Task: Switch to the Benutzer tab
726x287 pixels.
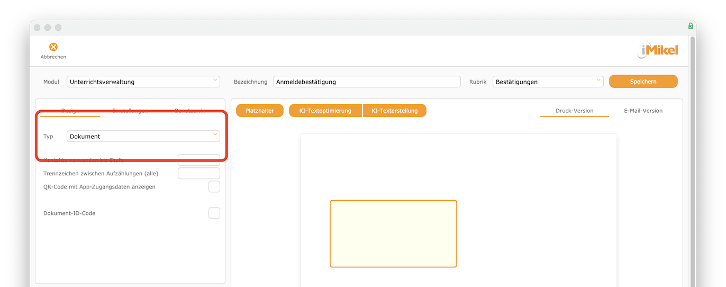Action: (190, 111)
